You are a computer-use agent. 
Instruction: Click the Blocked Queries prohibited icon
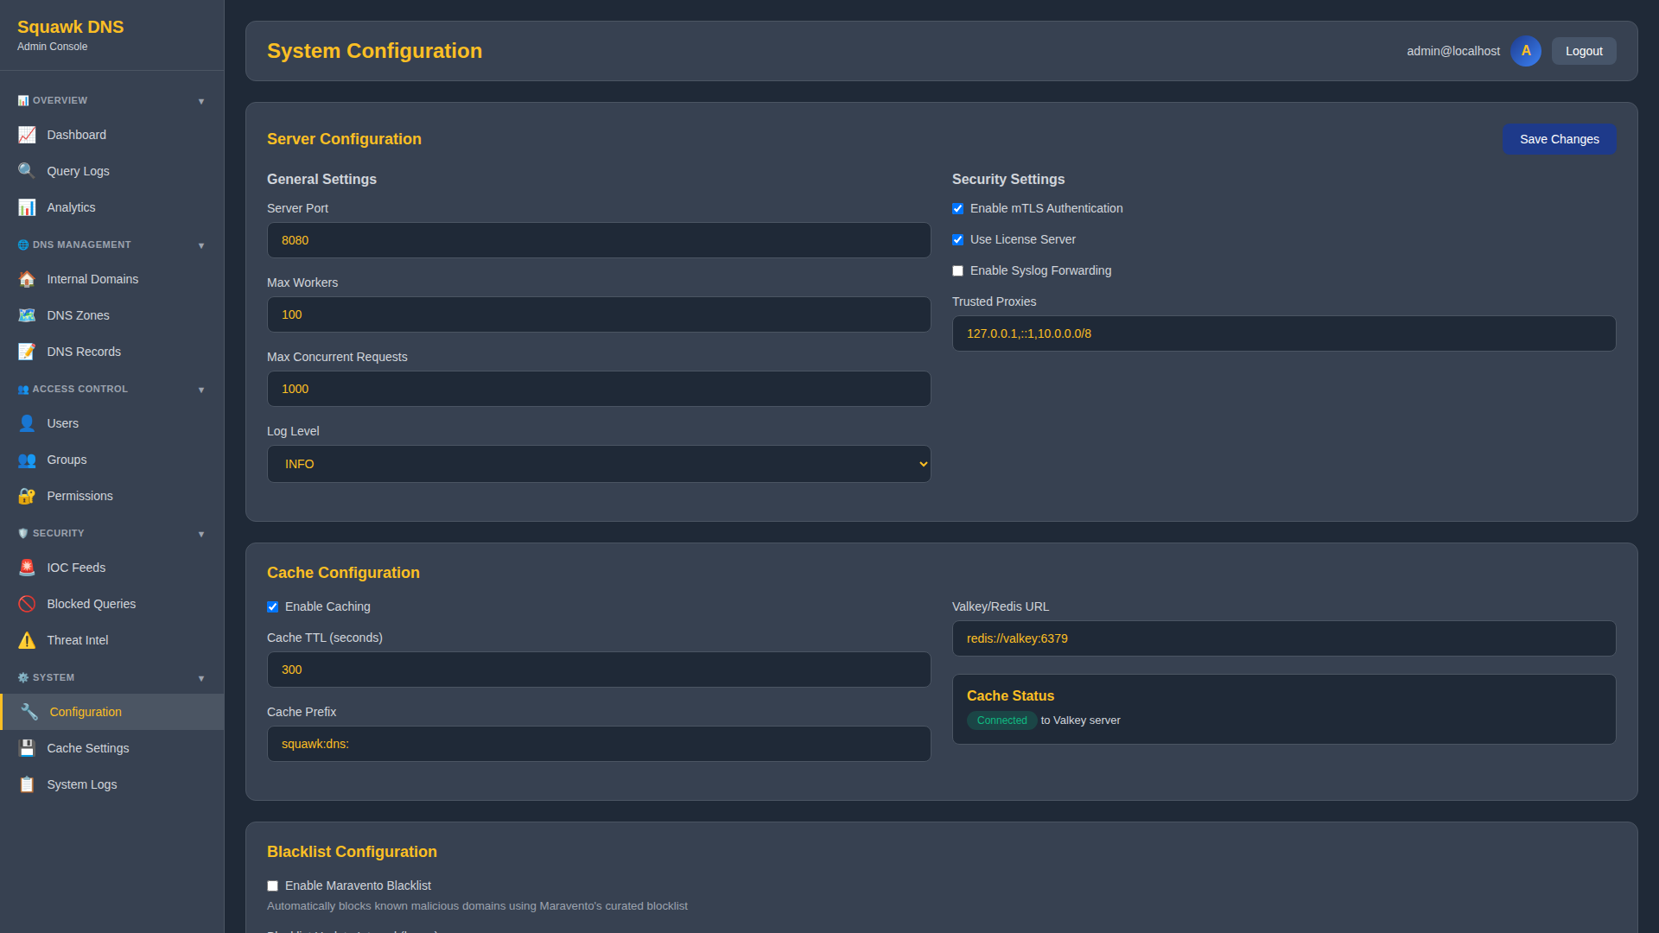[x=27, y=604]
